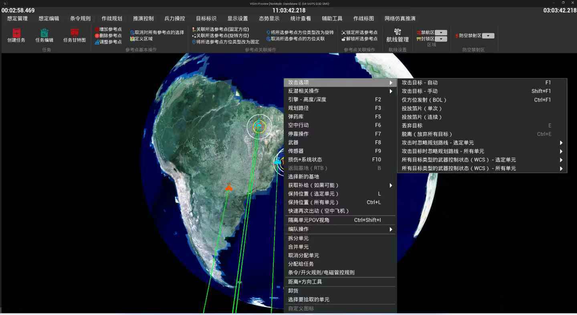Open the 推演控制 menu

point(143,18)
